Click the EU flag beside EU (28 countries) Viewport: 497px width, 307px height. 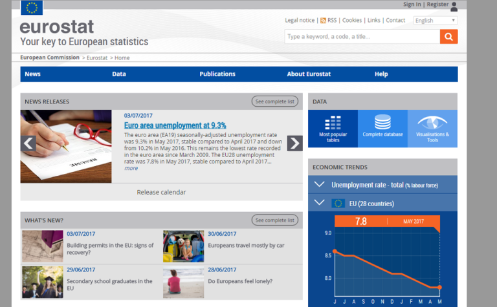338,204
